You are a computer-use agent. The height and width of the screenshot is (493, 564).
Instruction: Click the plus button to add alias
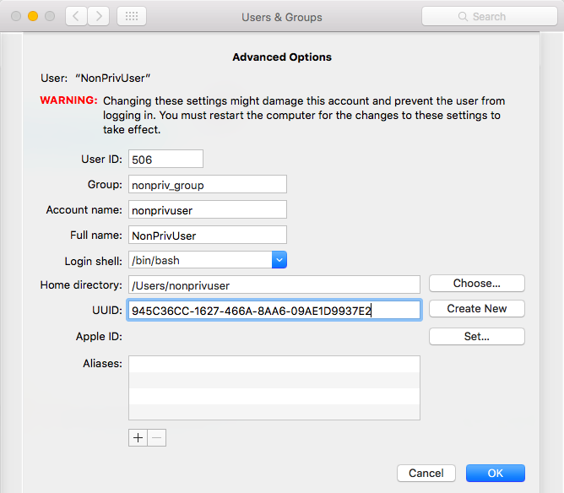click(138, 437)
